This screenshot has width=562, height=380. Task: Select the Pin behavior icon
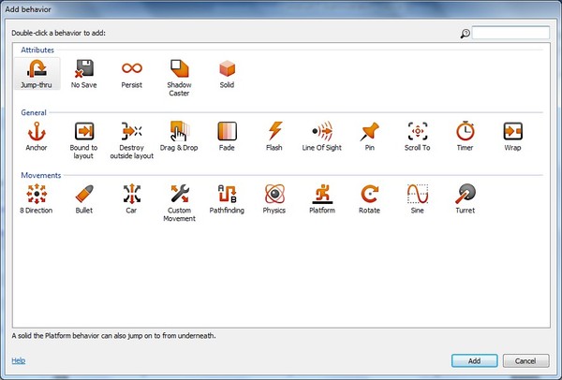tap(369, 132)
